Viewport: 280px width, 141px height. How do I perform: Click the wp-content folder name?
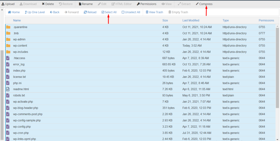[x=20, y=46]
